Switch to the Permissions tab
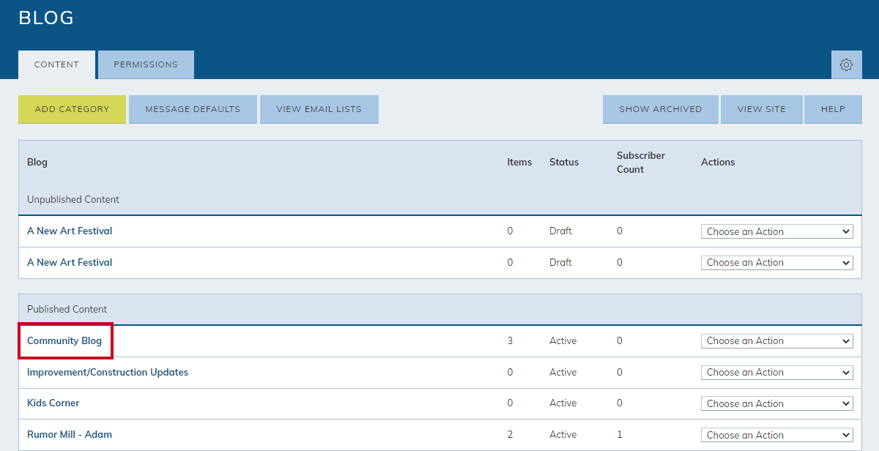Viewport: 879px width, 451px height. click(146, 64)
